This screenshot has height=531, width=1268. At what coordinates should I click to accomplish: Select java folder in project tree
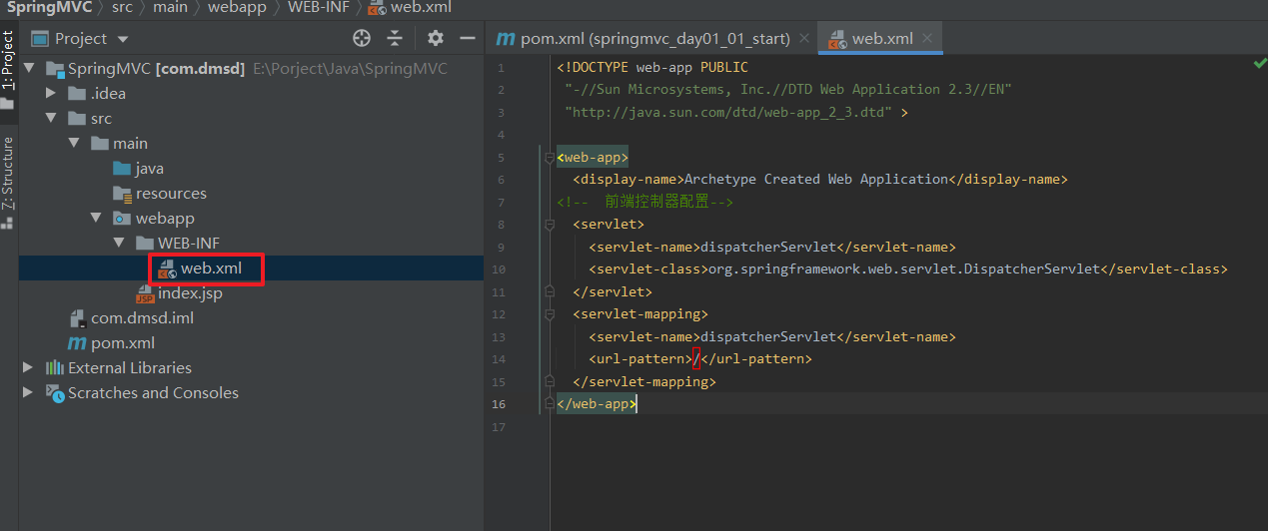[150, 169]
